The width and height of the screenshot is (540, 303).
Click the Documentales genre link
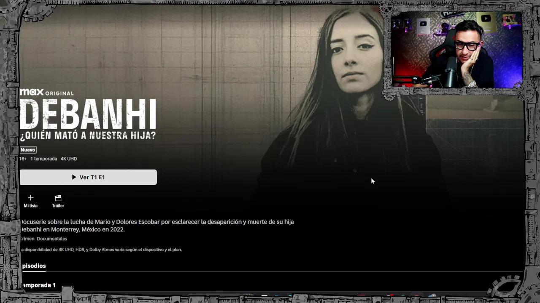pyautogui.click(x=52, y=239)
